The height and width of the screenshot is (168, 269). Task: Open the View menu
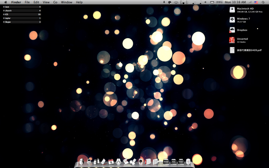pyautogui.click(x=46, y=2)
